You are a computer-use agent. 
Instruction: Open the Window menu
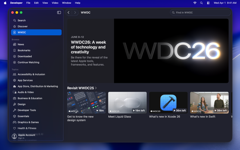click(66, 3)
